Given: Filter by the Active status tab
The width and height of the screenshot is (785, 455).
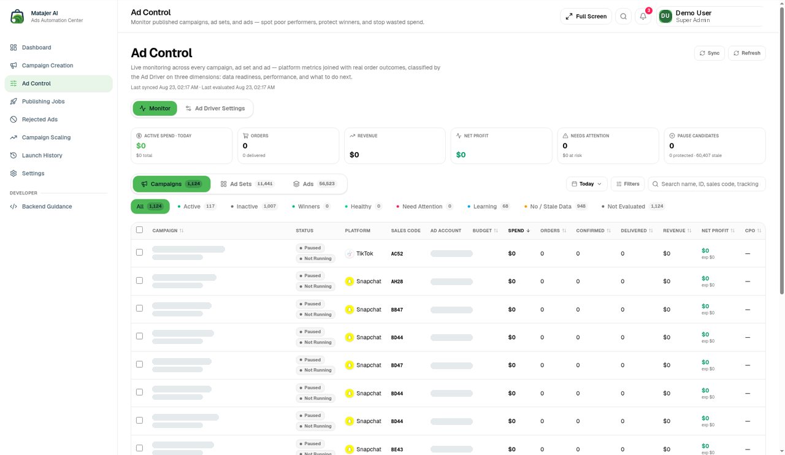Looking at the screenshot, I should tap(197, 207).
